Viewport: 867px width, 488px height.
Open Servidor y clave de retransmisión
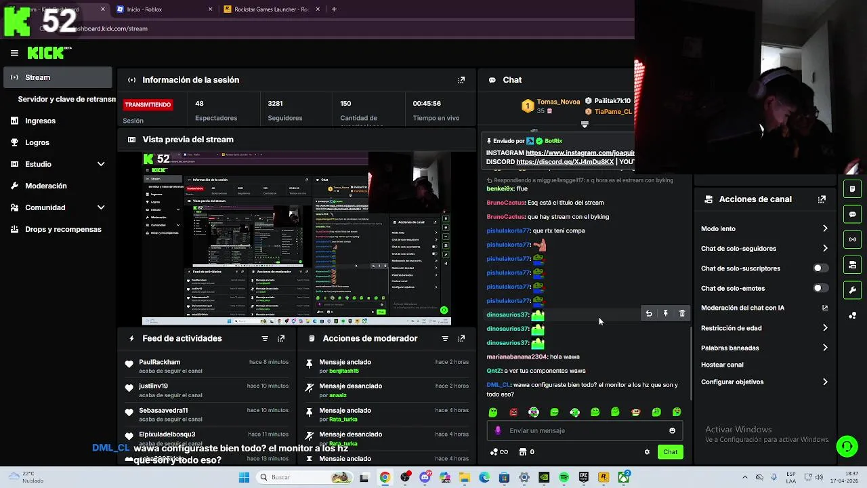[66, 99]
